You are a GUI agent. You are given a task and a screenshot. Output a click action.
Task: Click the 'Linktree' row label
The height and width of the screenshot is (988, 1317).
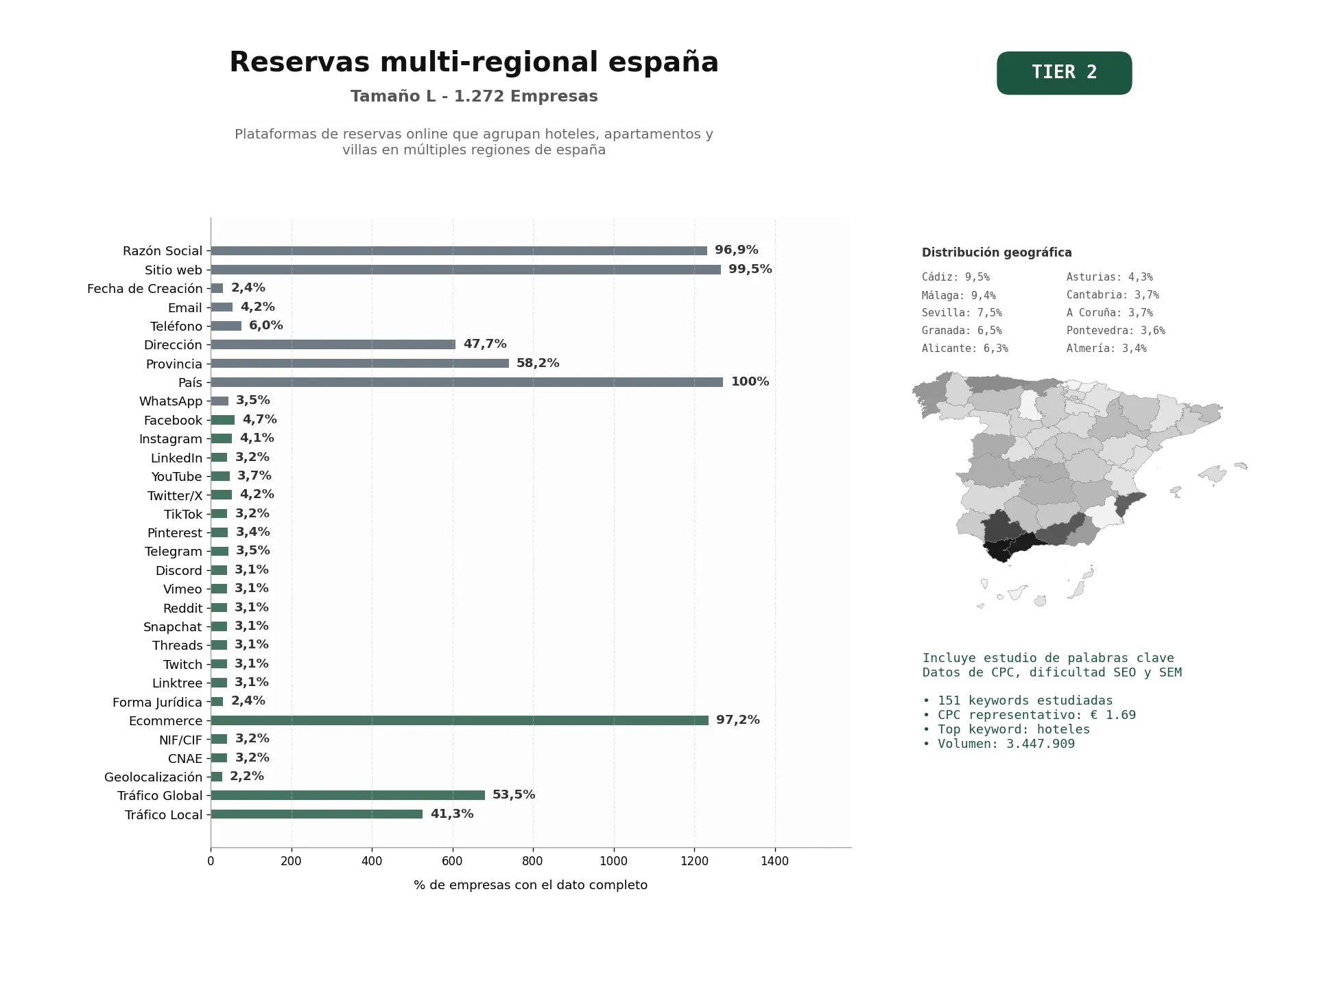click(x=178, y=683)
